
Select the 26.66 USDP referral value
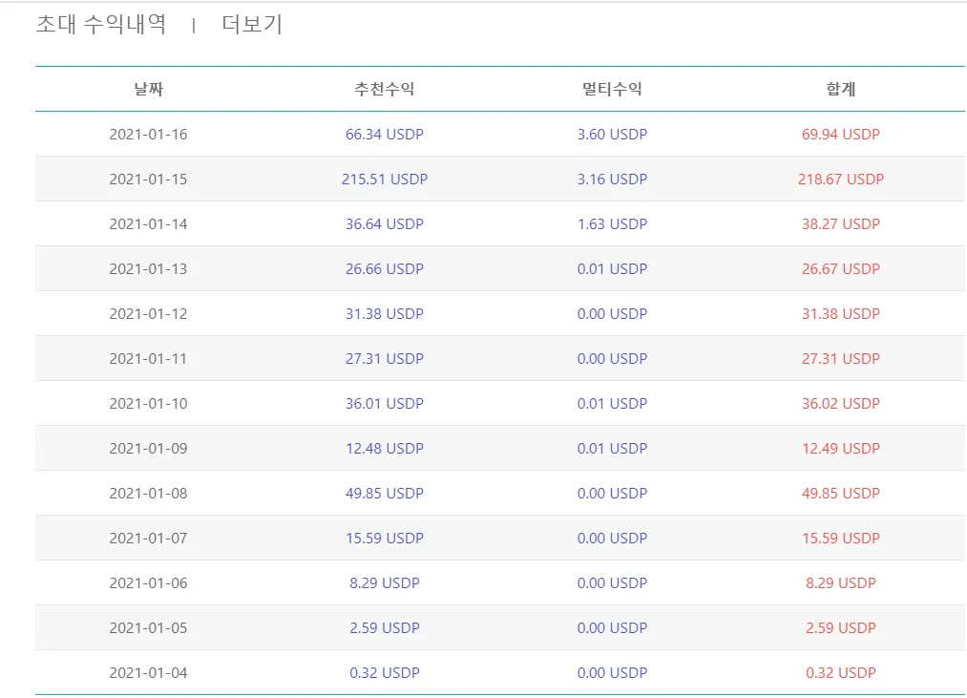384,269
